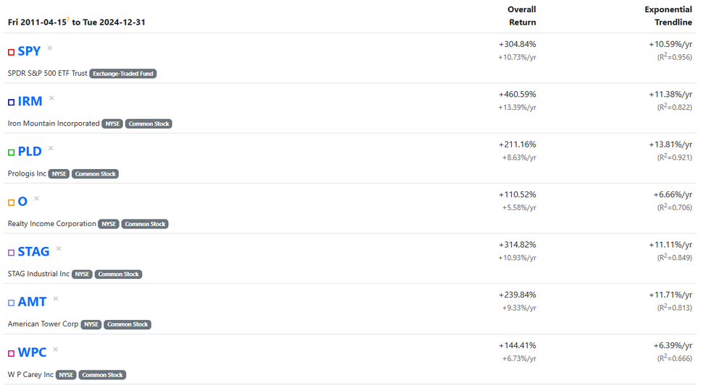Click the superscript question mark beside start date
Image resolution: width=724 pixels, height=385 pixels.
(68, 19)
